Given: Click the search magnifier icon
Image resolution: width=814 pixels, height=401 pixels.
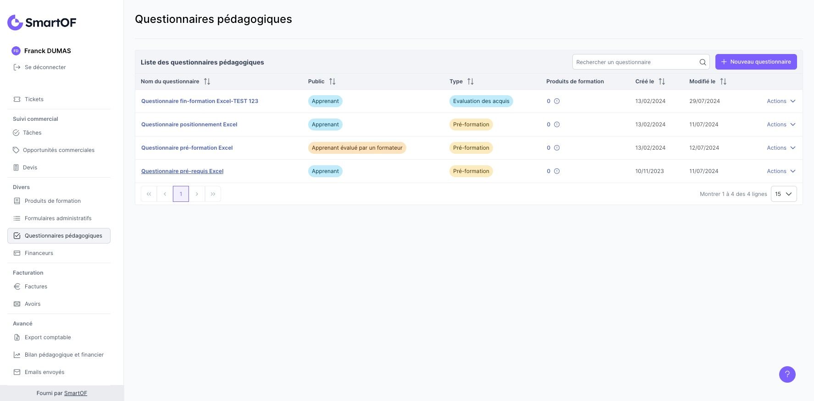Looking at the screenshot, I should [703, 62].
